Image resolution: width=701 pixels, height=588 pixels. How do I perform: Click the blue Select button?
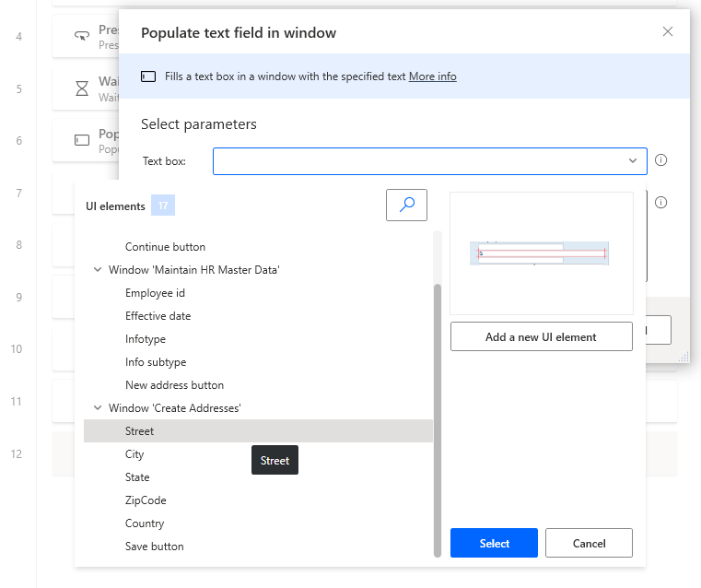coord(494,543)
